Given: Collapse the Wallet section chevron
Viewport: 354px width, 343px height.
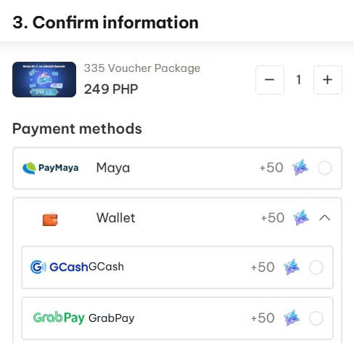Looking at the screenshot, I should (325, 218).
